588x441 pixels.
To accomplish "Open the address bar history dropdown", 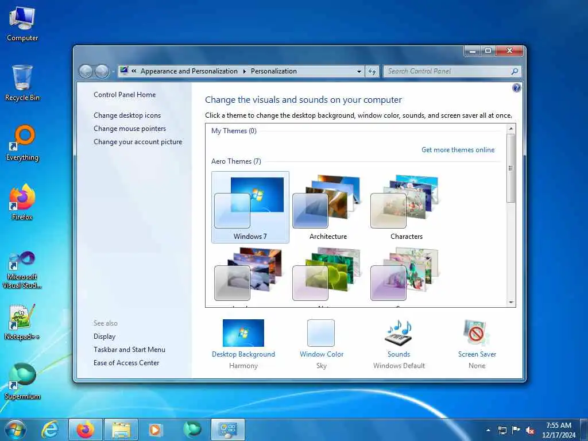I will (x=359, y=71).
